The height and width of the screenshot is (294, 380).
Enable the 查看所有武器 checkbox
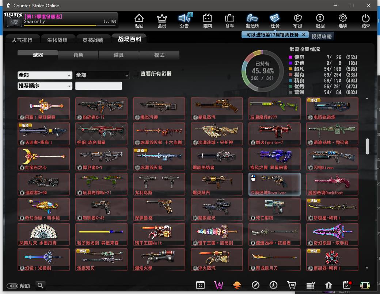136,74
